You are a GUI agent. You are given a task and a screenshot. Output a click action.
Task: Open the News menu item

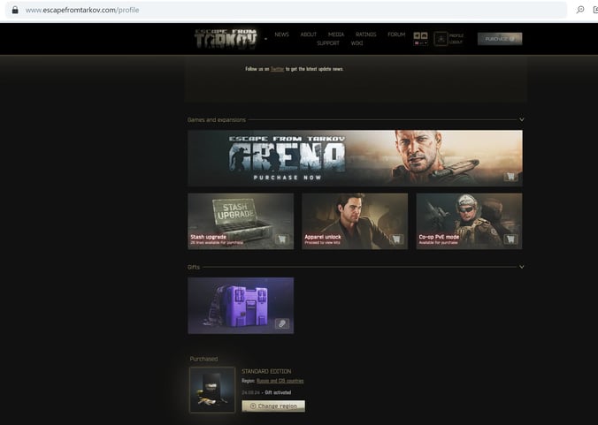pos(281,34)
